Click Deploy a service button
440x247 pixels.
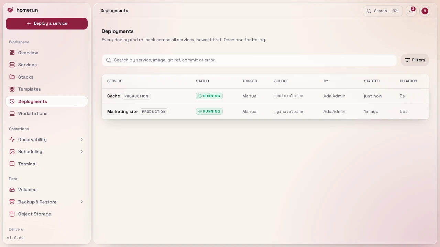47,24
